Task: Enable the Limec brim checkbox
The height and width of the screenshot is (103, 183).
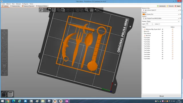Action: click(159, 24)
